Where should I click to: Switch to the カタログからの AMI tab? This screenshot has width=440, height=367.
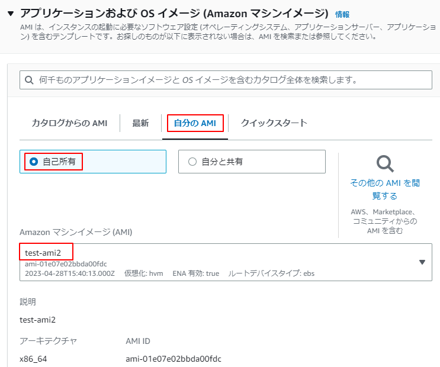[69, 123]
